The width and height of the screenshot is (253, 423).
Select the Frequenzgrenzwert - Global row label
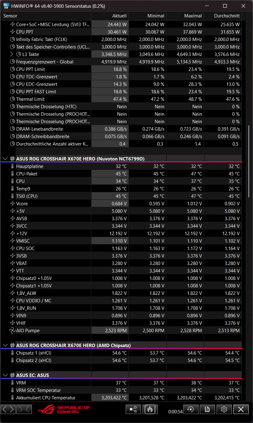[45, 62]
